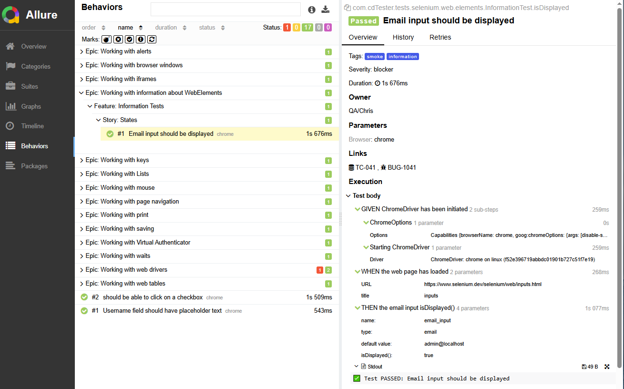
Task: Click the info circle icon above the tree
Action: (x=312, y=10)
